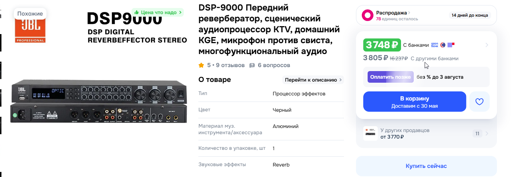This screenshot has height=177, width=518.
Task: Click '78 единиц осталось' text
Action: point(397,19)
